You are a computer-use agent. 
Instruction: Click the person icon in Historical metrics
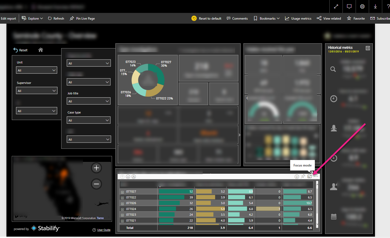click(x=334, y=128)
